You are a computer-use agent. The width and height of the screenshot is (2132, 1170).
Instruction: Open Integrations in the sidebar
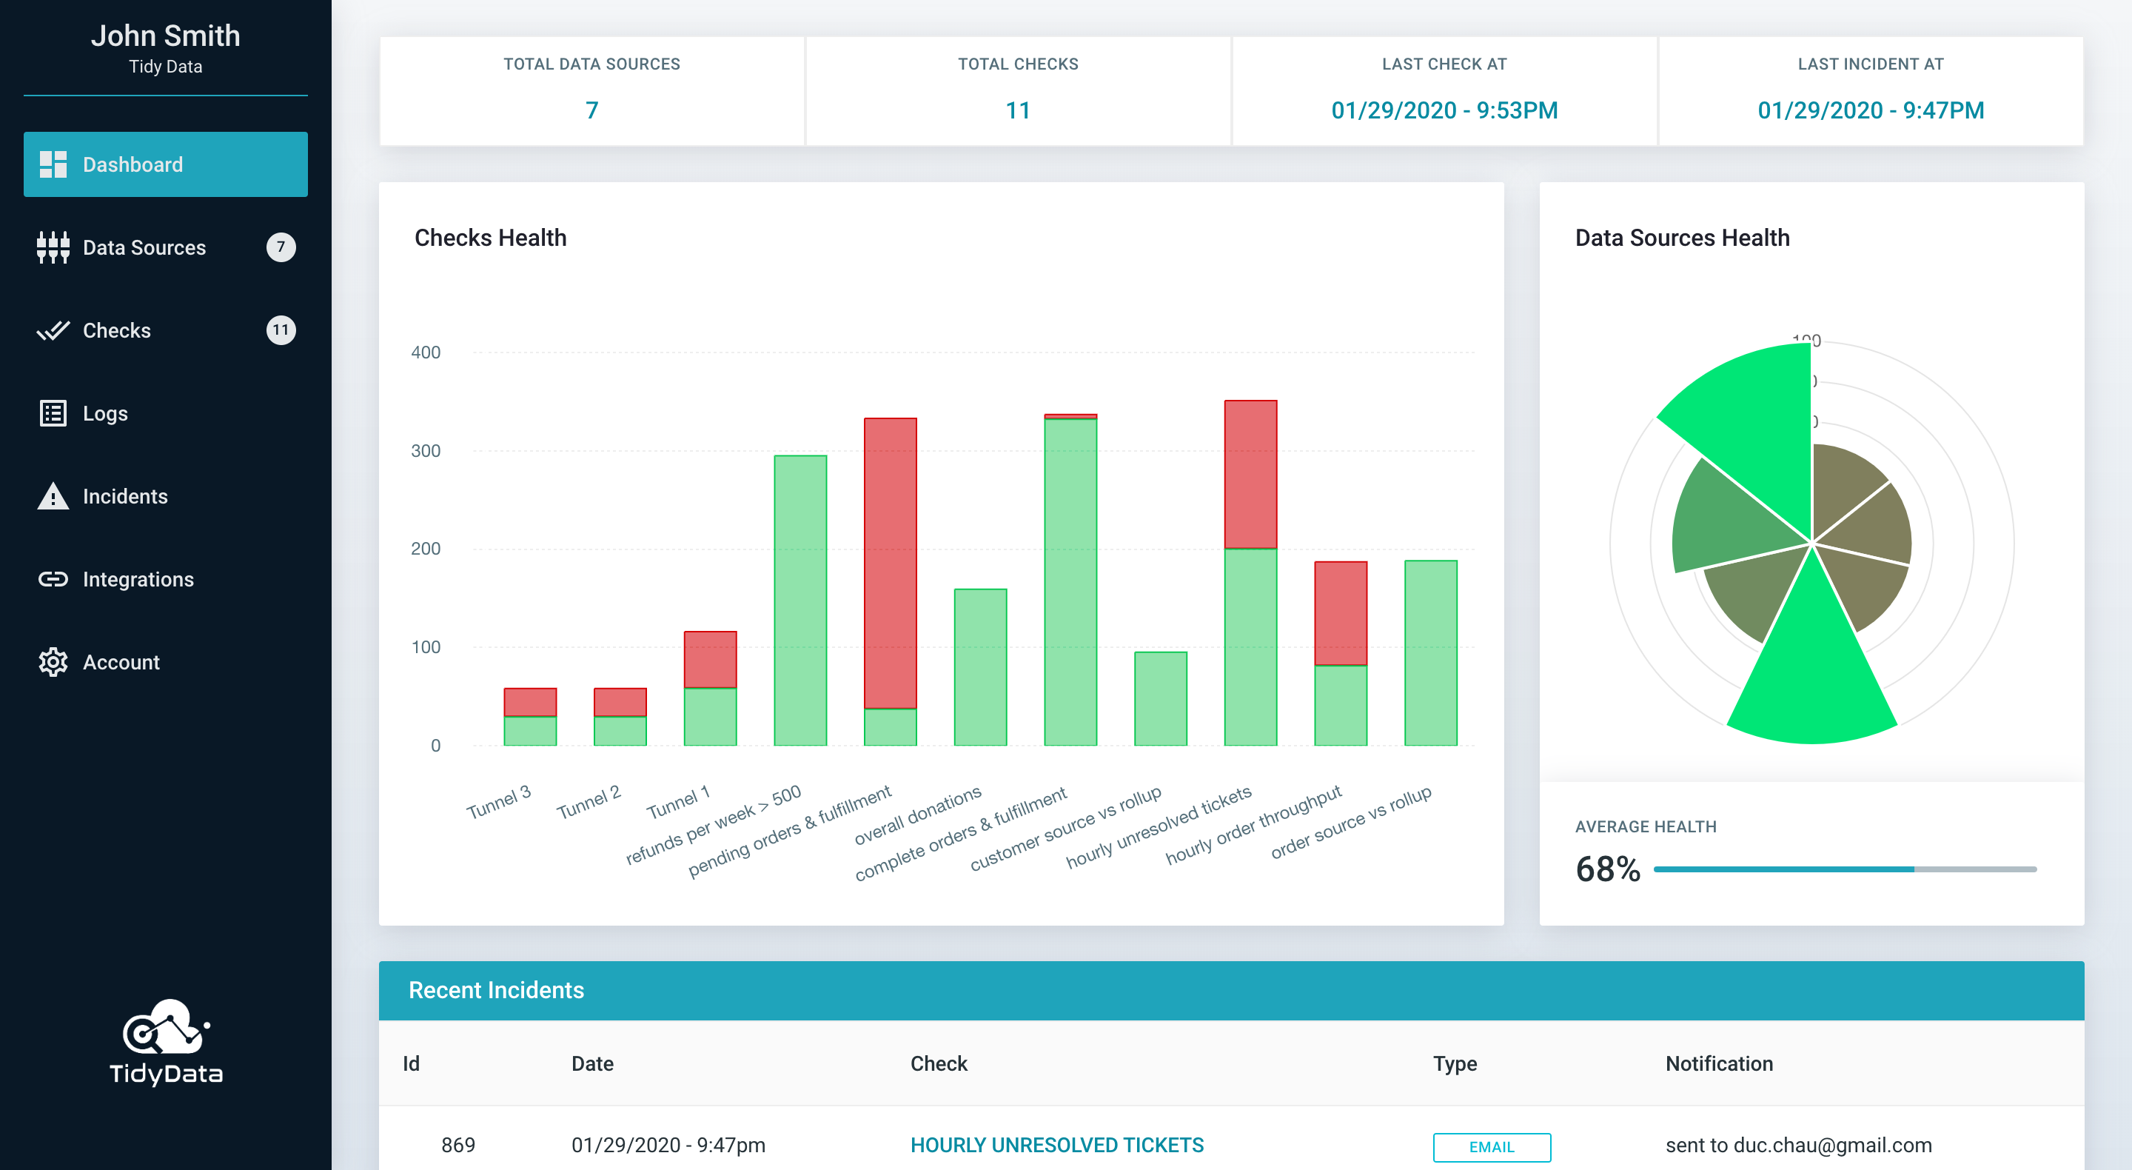click(166, 579)
